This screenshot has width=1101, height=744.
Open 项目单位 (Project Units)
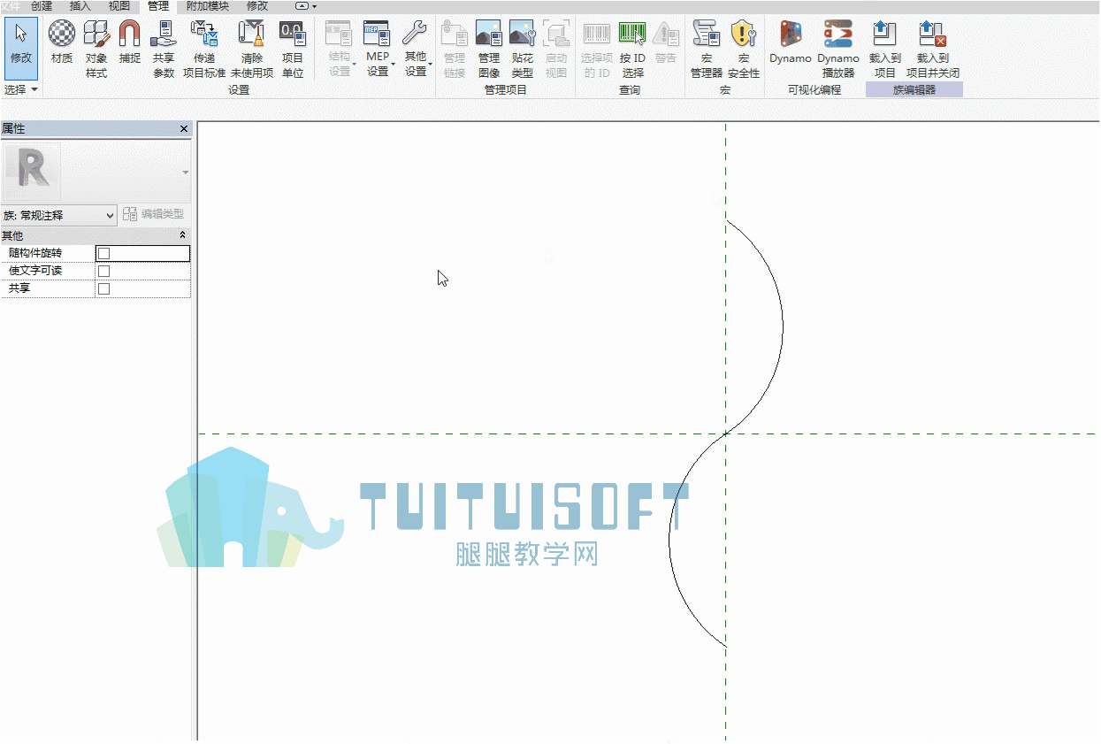coord(293,49)
